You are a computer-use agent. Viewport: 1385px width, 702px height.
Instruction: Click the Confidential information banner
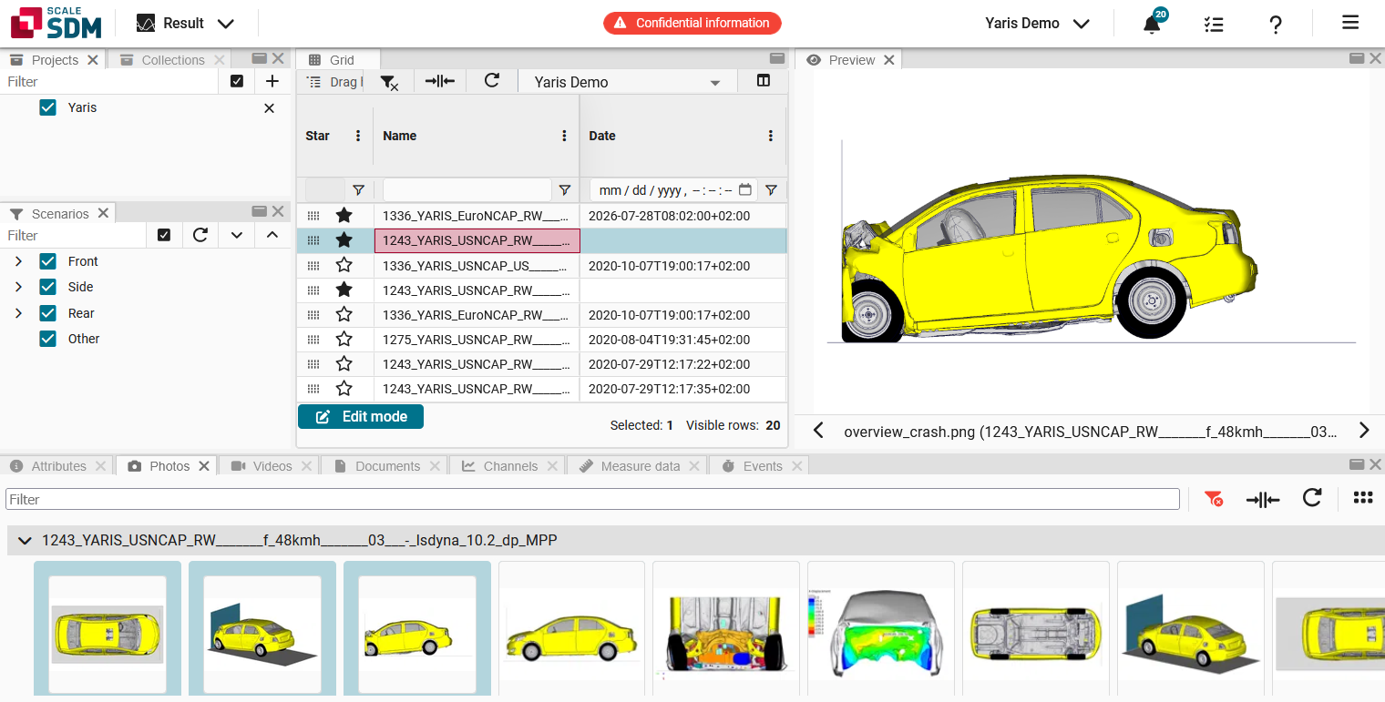click(692, 24)
